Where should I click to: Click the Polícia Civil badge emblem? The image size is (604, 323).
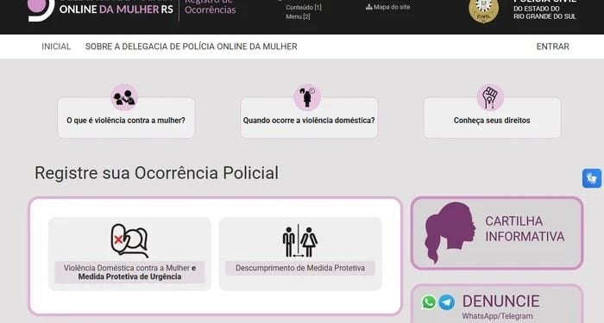[x=483, y=10]
